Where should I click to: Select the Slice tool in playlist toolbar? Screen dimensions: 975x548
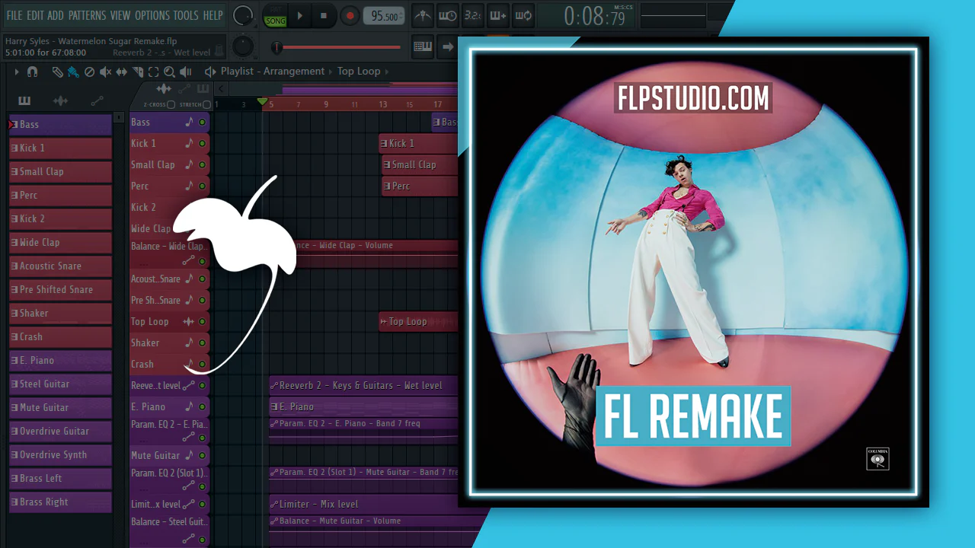[138, 72]
